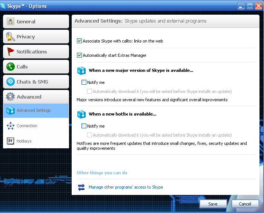Close the Skype Options window
The width and height of the screenshot is (264, 213).
(x=258, y=6)
